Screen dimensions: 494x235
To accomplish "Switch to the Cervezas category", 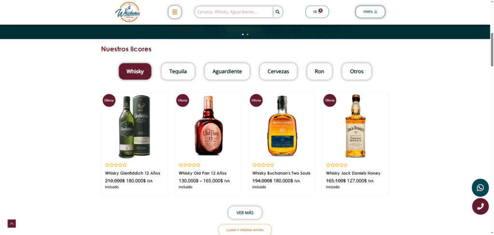I will pos(278,71).
